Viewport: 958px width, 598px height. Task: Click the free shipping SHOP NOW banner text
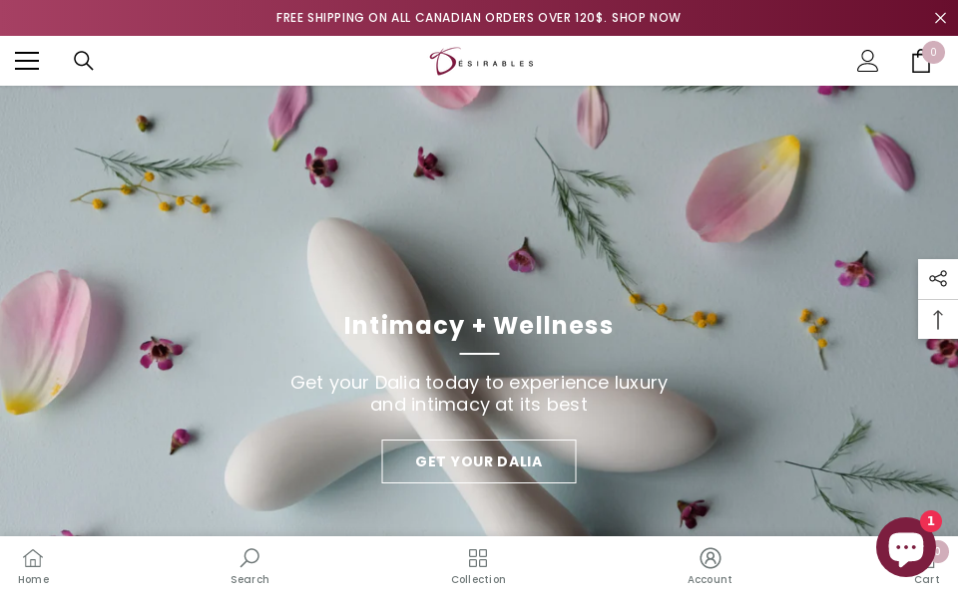coord(478,18)
